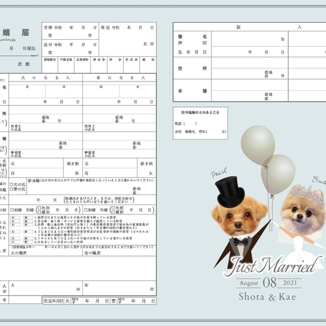This screenshot has height=326, width=326.
Task: Click the 電話 phone number field
Action: tap(186, 123)
